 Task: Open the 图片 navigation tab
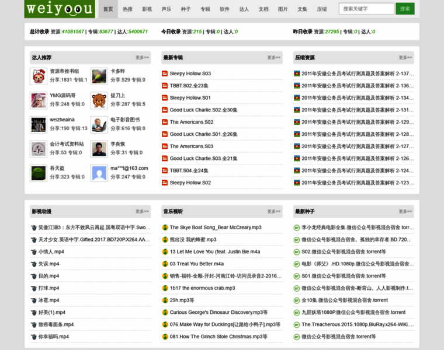click(x=283, y=9)
